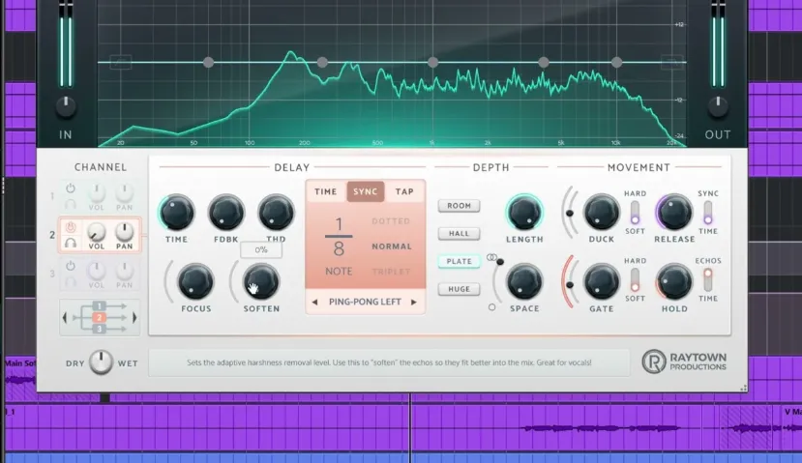Click the SPACE knob

pyautogui.click(x=524, y=281)
